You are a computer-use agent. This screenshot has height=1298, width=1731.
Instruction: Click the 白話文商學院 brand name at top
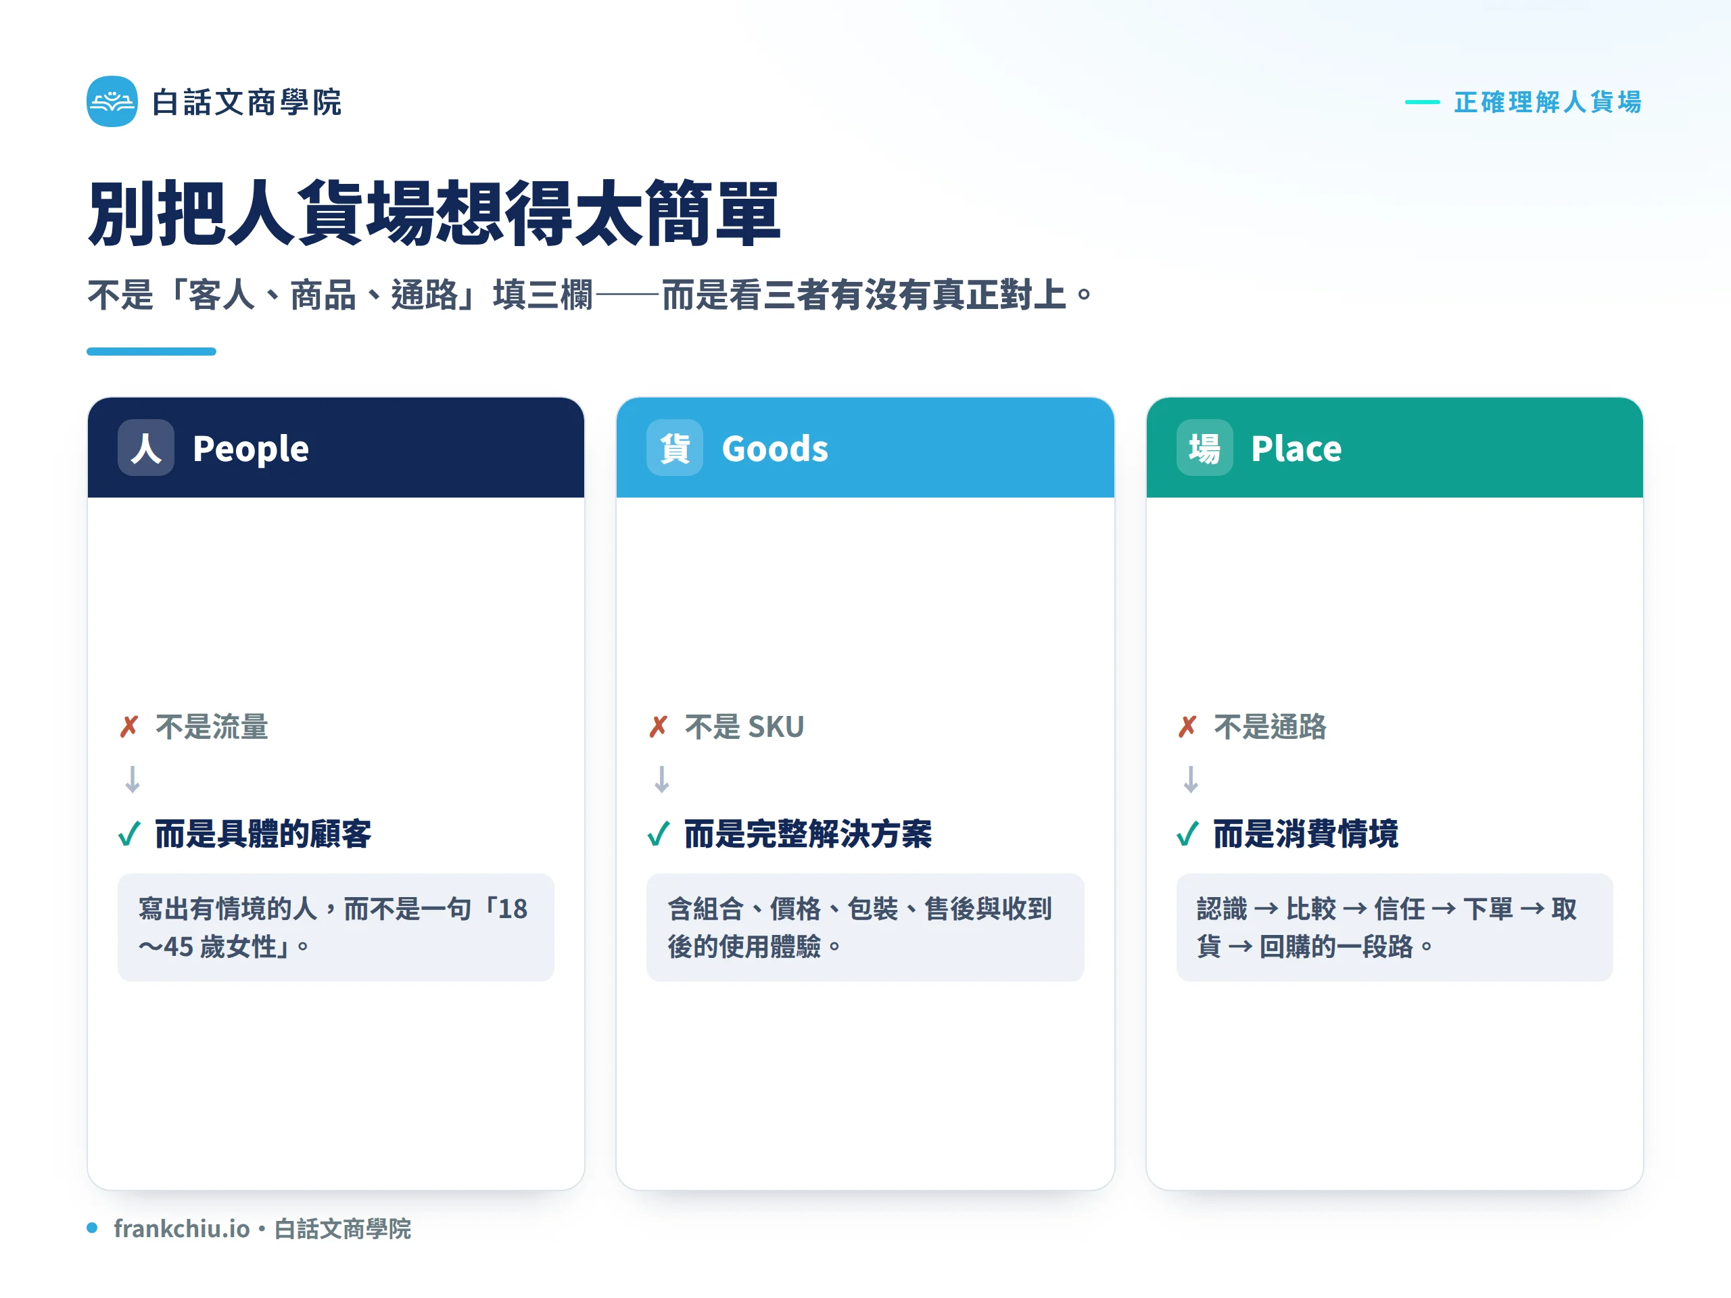point(247,101)
